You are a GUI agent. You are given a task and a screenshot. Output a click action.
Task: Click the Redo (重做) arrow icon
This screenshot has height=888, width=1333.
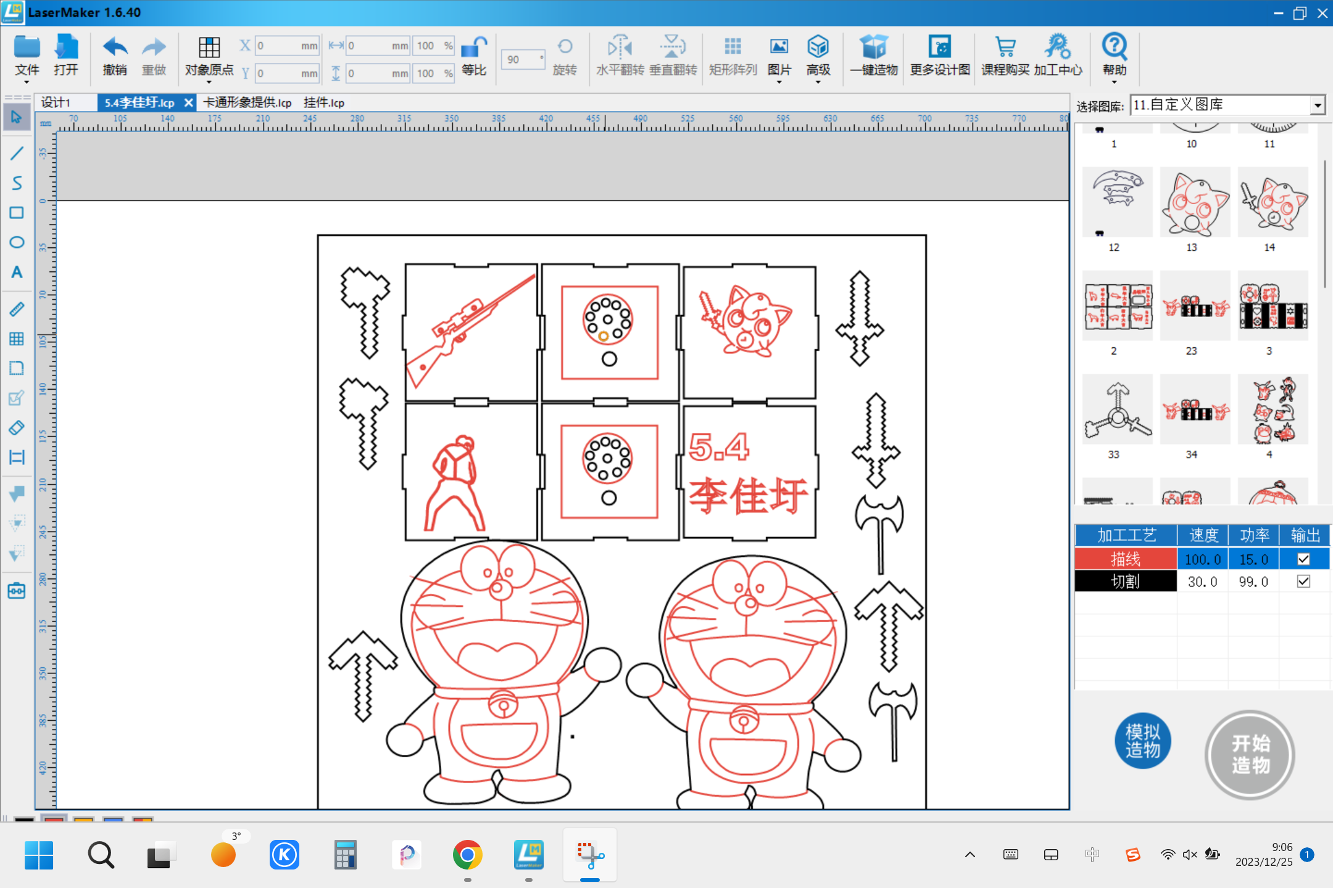click(154, 47)
